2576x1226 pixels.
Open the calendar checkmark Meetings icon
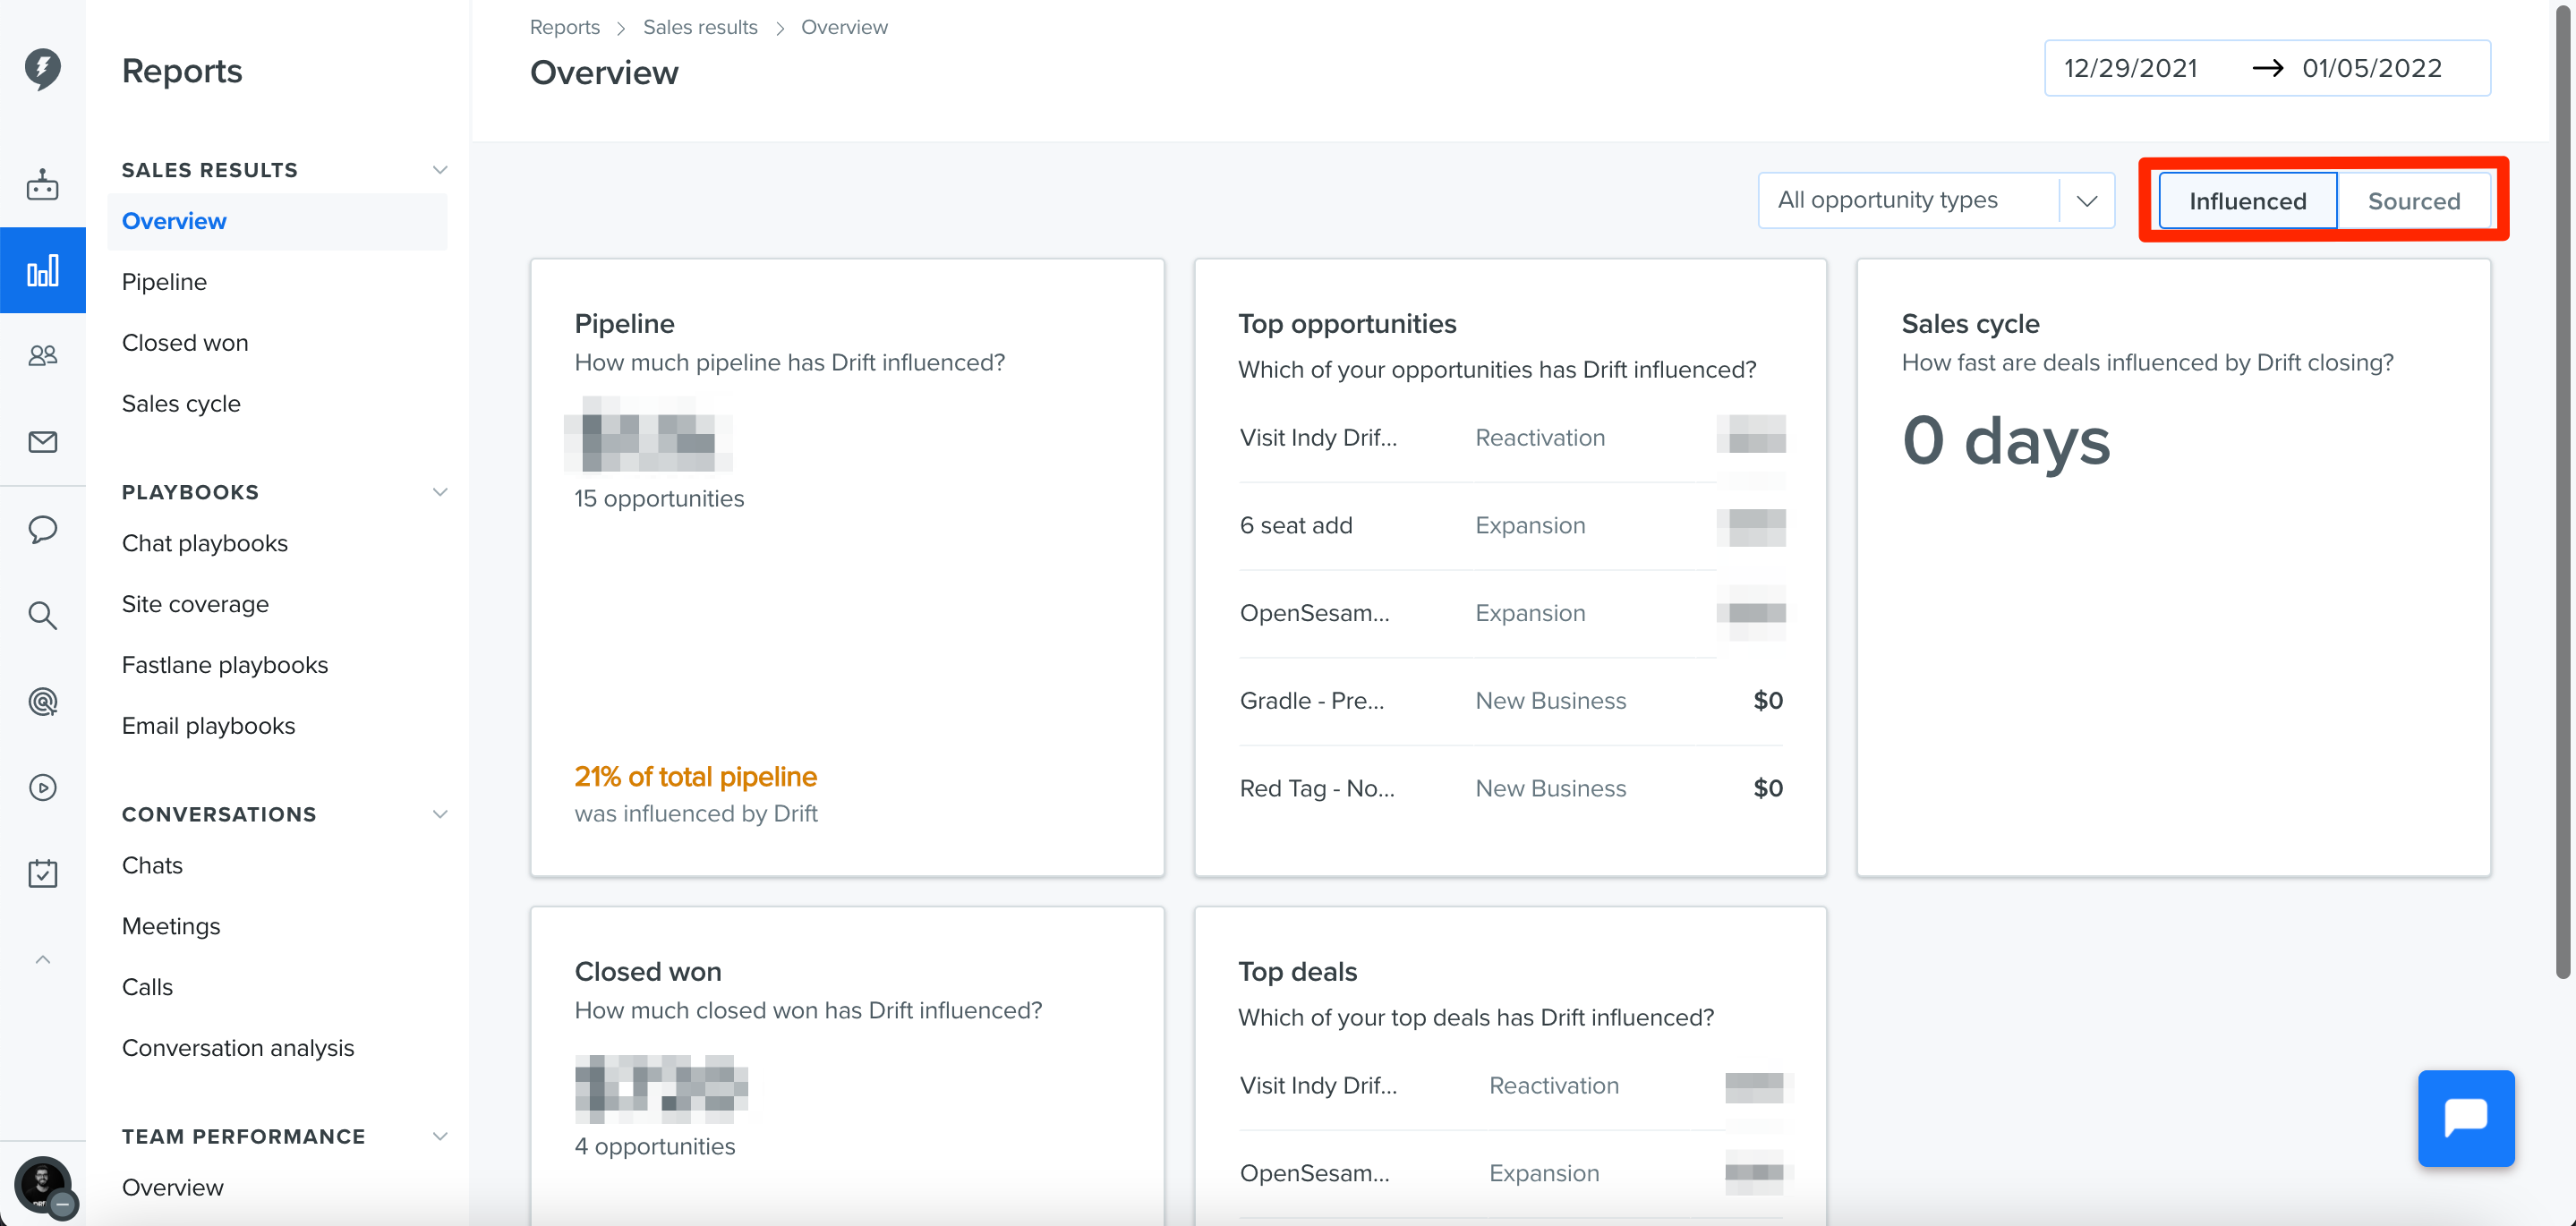tap(42, 873)
